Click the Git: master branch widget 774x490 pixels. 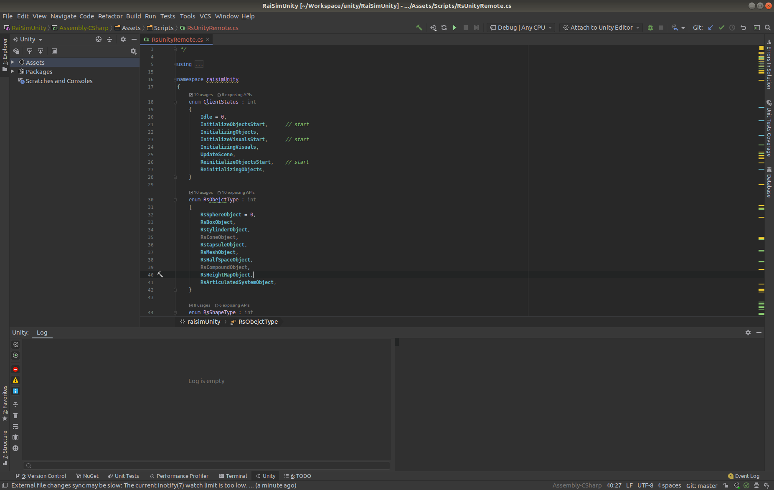(701, 485)
